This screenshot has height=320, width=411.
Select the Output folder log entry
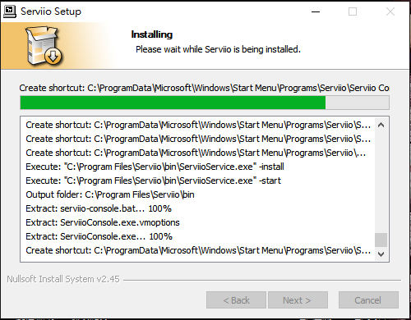pyautogui.click(x=110, y=194)
